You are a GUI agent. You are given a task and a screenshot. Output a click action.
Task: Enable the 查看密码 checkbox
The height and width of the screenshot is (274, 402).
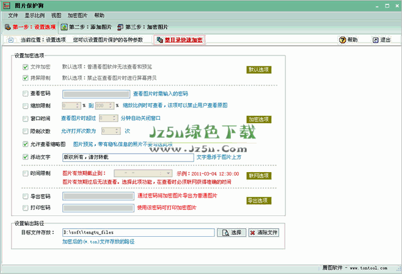(x=24, y=95)
